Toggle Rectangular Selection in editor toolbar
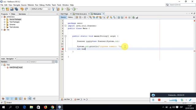196x110 pixels. point(104,17)
